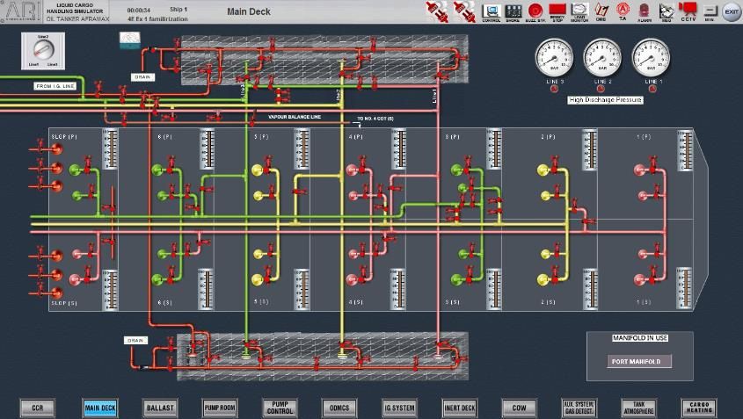Select the MAIN DECK tab
The image size is (743, 419).
click(100, 408)
